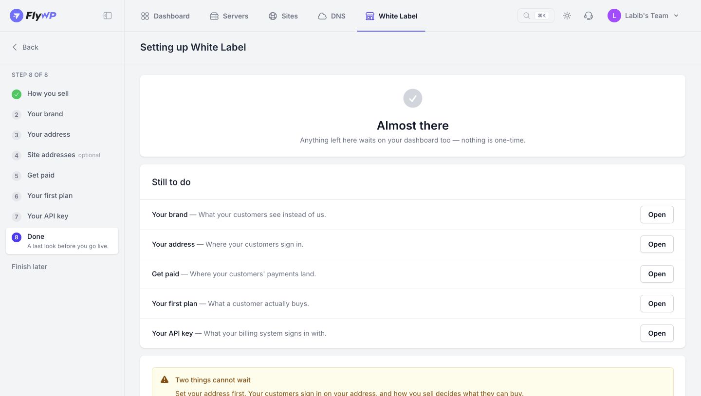The height and width of the screenshot is (396, 701).
Task: Click Open button for Your first plan
Action: coord(657,304)
